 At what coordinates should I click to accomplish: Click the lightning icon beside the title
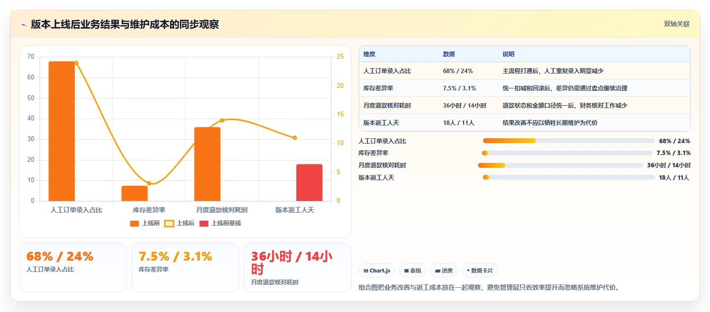pos(23,25)
